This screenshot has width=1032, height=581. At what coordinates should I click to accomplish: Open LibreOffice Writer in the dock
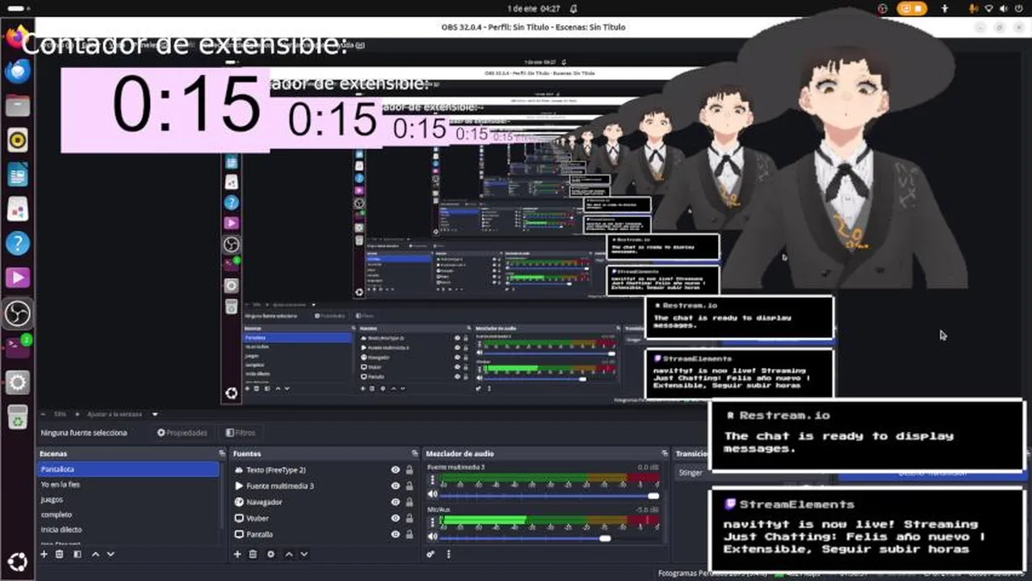18,174
